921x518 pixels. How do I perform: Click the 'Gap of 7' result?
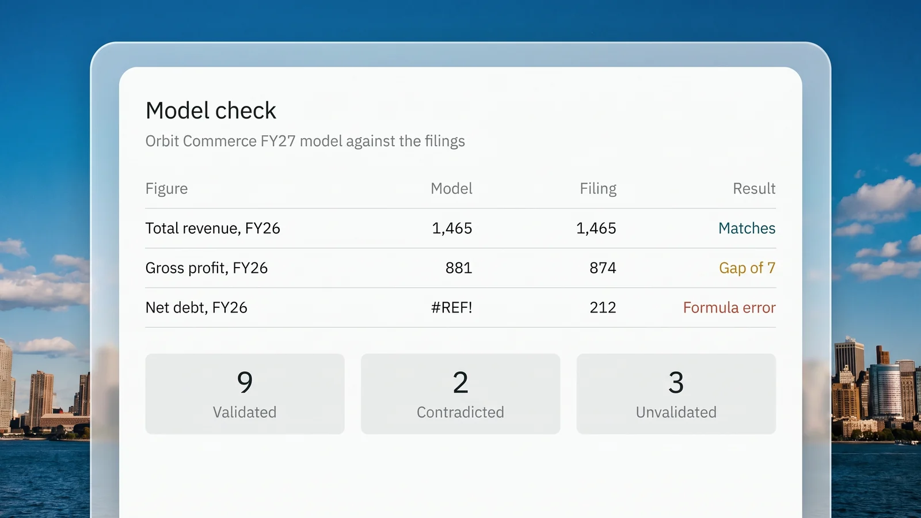(x=747, y=268)
